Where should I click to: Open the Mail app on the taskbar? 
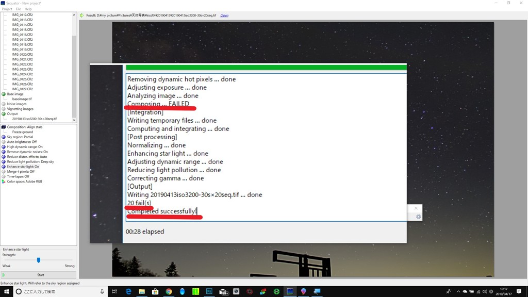click(x=223, y=292)
